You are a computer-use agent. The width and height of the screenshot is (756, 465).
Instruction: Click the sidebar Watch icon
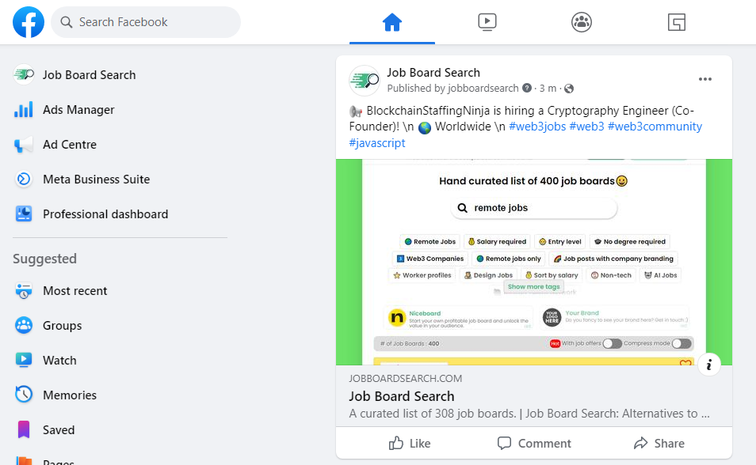click(x=24, y=360)
